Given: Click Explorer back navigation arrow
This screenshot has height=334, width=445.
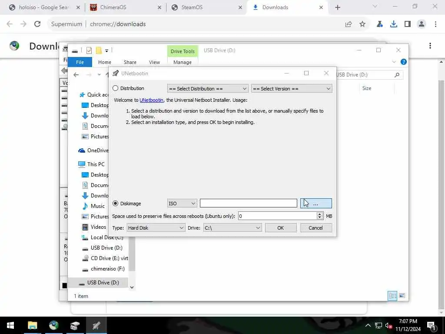Looking at the screenshot, I should 76,75.
